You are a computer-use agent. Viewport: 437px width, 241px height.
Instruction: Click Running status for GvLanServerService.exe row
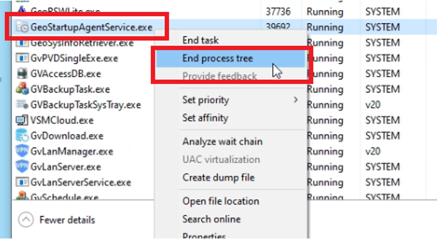coord(324,182)
